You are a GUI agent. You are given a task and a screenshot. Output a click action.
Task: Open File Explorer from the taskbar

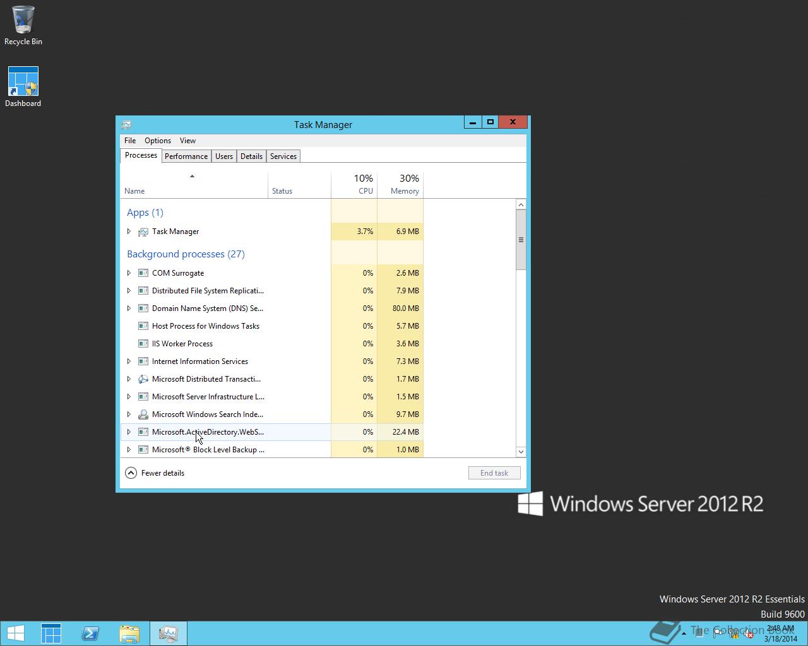(x=129, y=633)
